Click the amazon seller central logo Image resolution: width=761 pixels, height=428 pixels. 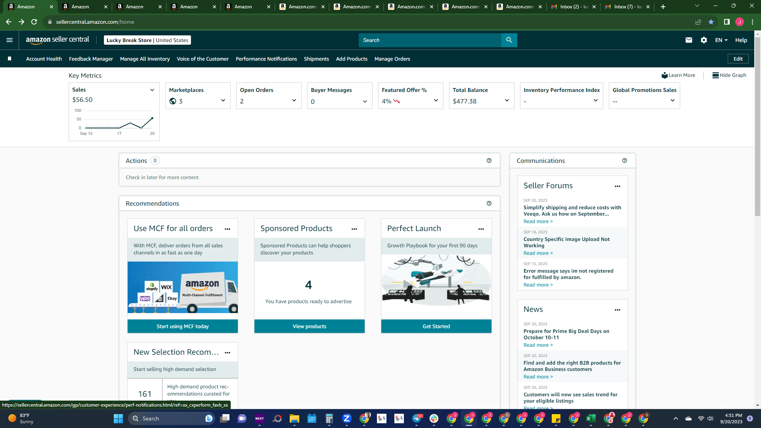[x=57, y=40]
